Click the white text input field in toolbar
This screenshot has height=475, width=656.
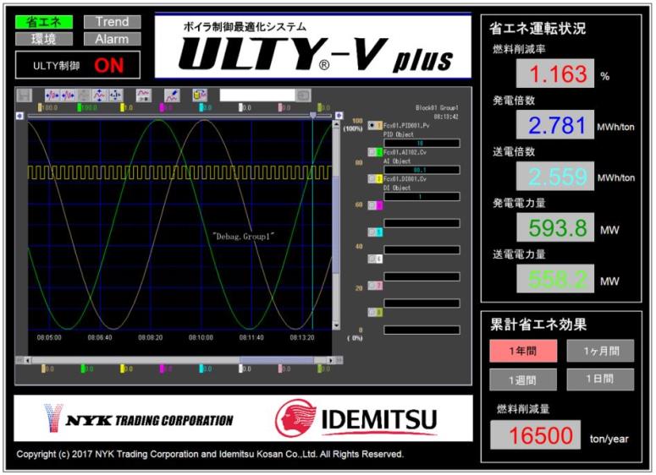click(x=257, y=96)
